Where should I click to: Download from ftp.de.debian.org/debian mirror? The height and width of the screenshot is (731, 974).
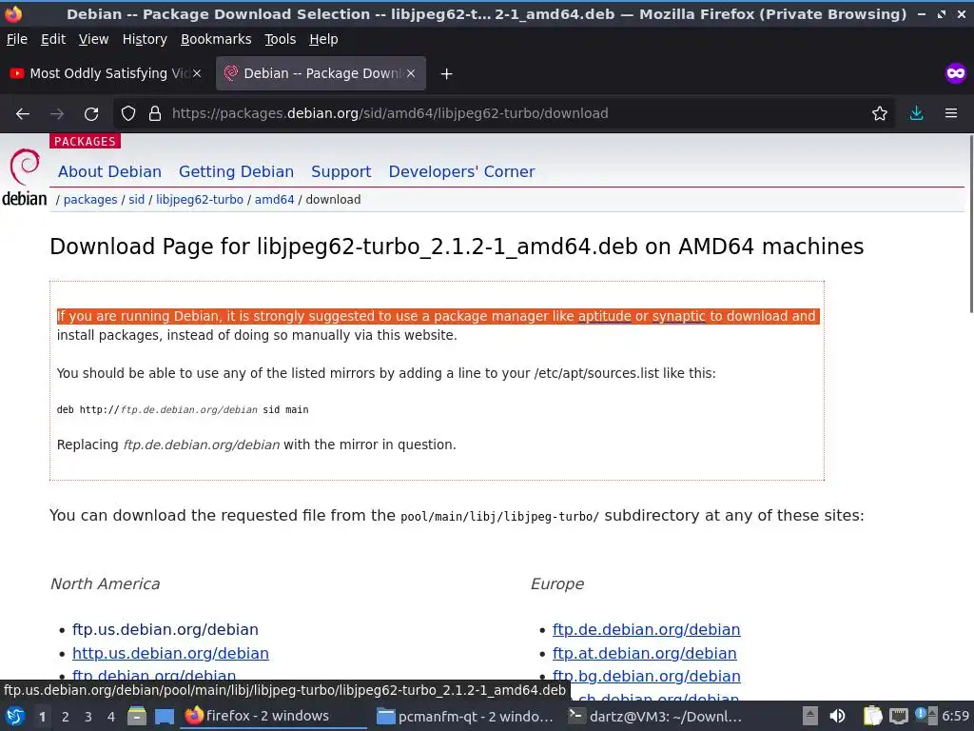[x=646, y=630]
